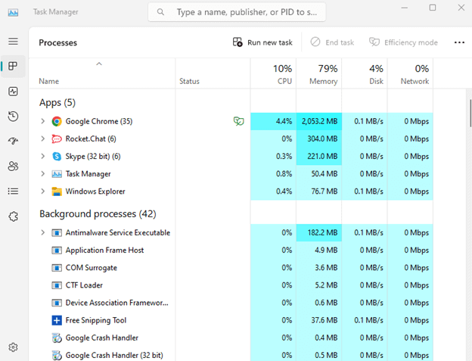Select the Free Snipping Tool process
The image size is (472, 361).
click(95, 320)
